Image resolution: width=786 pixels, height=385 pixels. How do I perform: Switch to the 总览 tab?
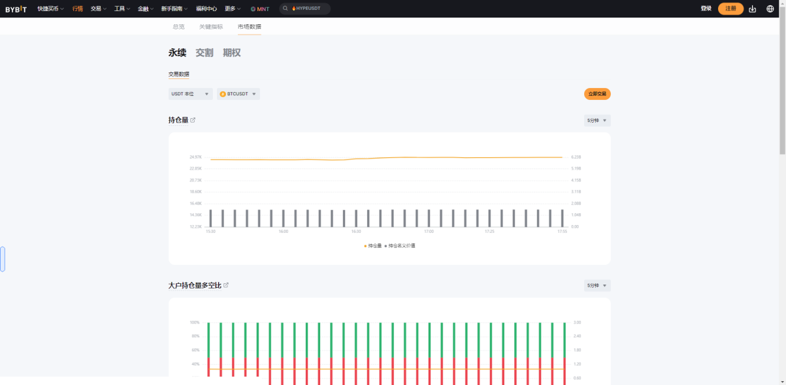178,27
